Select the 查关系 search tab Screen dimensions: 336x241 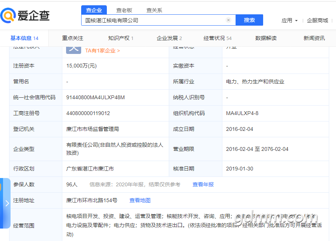[x=154, y=10]
